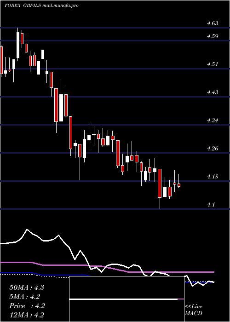Select the 4.34 price level label

(213, 121)
